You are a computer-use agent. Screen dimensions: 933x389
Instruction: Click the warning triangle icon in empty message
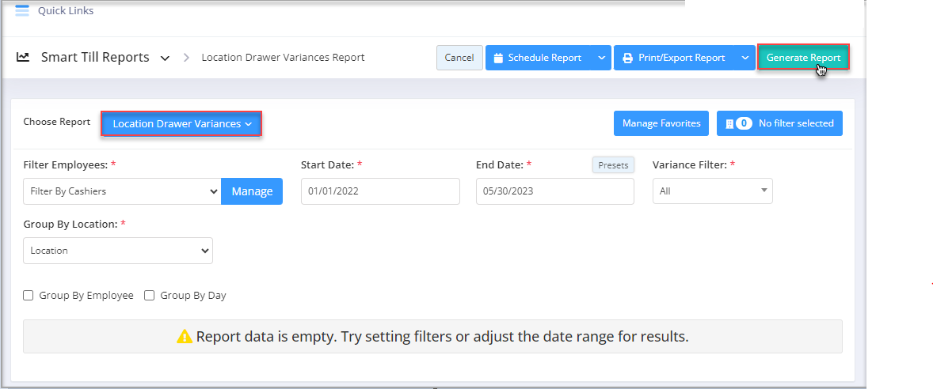coord(185,337)
